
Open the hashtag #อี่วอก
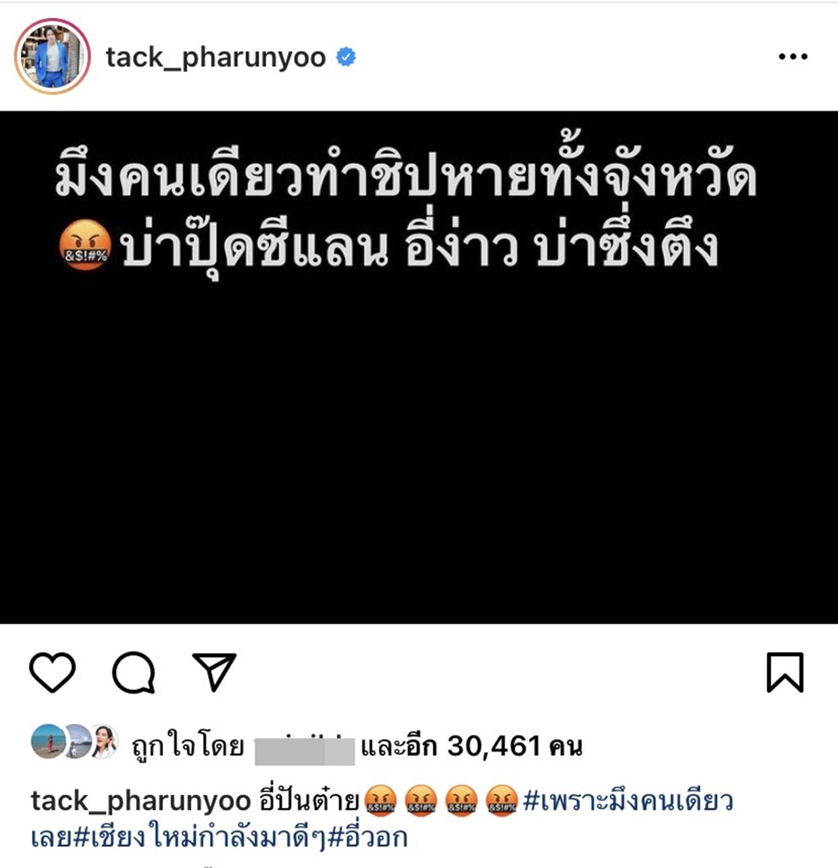[x=367, y=837]
